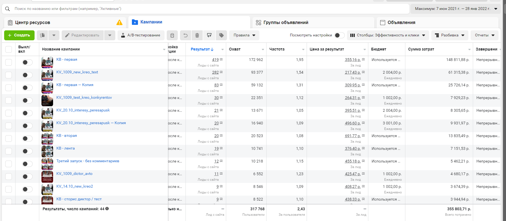Open the date range dropdown Максимум
This screenshot has width=506, height=221.
click(x=456, y=9)
